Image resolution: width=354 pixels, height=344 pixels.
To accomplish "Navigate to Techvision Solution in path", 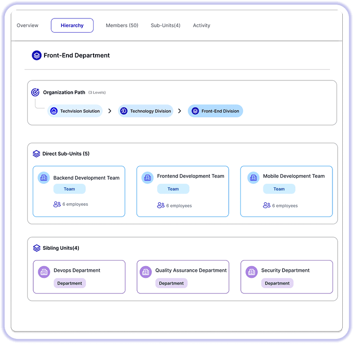I will coord(75,111).
